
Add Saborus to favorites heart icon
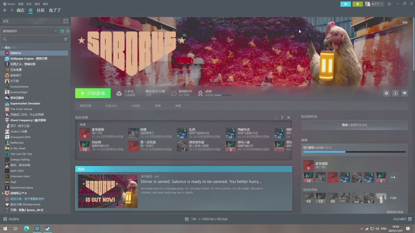click(x=405, y=93)
